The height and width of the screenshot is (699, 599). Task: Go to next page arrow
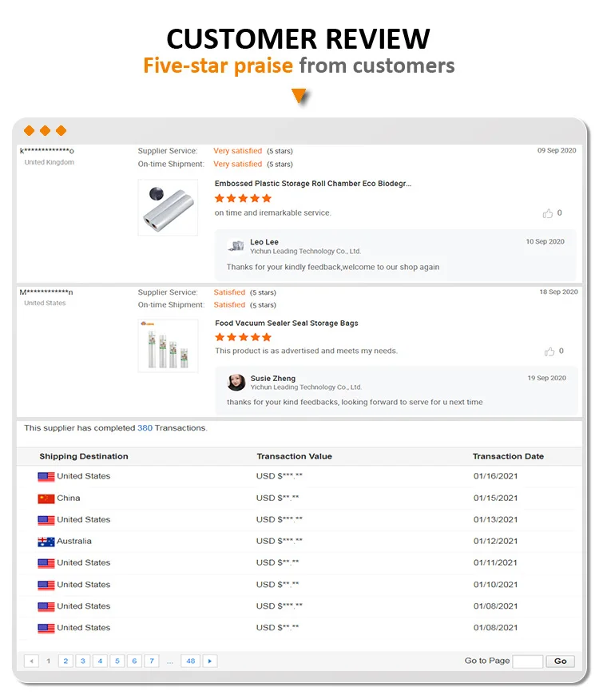click(x=210, y=661)
